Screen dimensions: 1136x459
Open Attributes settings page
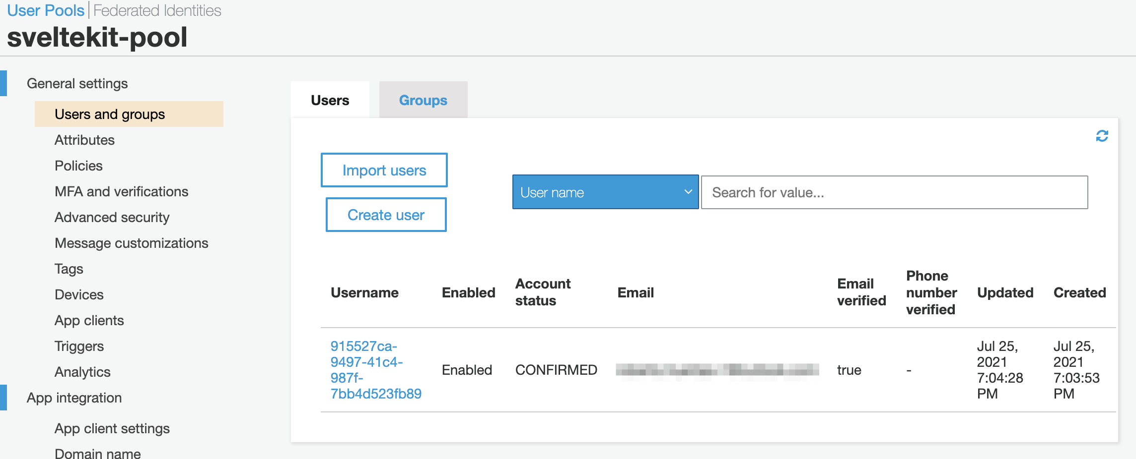[84, 140]
